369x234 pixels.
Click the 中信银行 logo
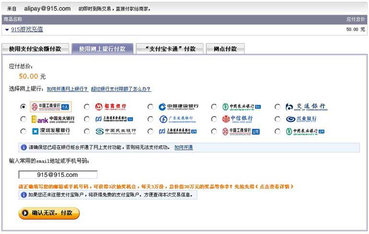pyautogui.click(x=238, y=119)
